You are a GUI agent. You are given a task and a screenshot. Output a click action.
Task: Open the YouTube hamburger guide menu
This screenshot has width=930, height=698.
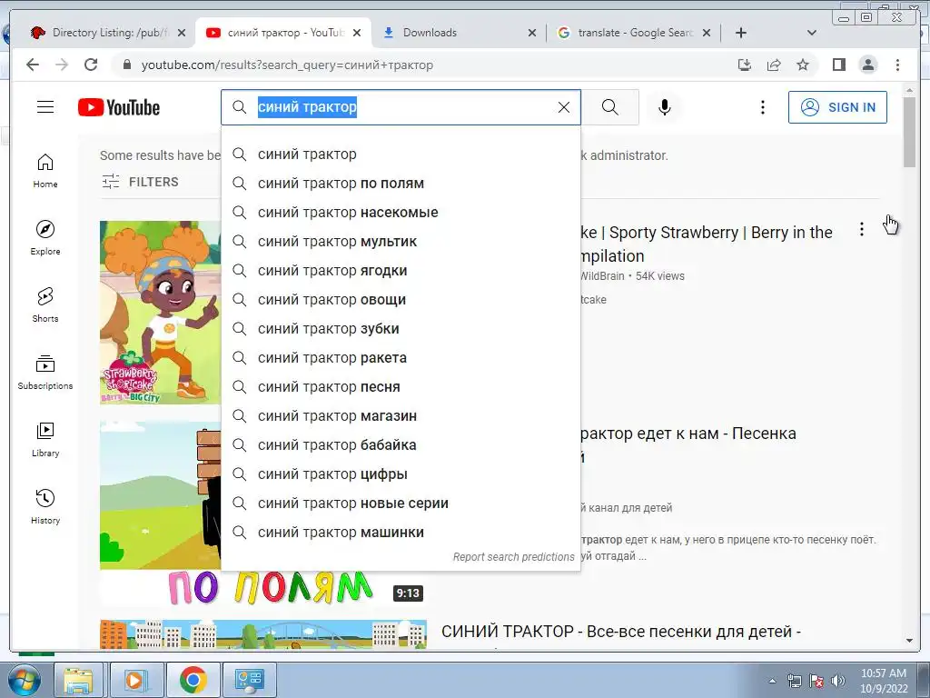[45, 107]
